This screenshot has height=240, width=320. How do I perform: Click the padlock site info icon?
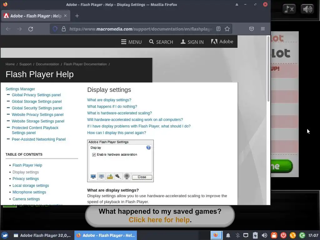pyautogui.click(x=64, y=29)
